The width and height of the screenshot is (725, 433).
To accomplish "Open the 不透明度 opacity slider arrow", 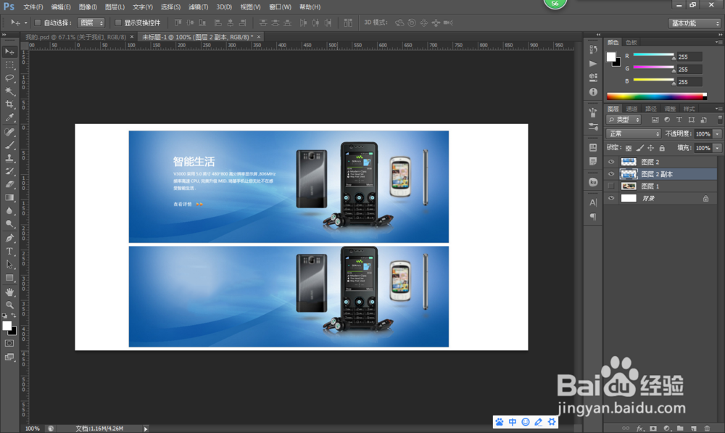I will pos(717,133).
